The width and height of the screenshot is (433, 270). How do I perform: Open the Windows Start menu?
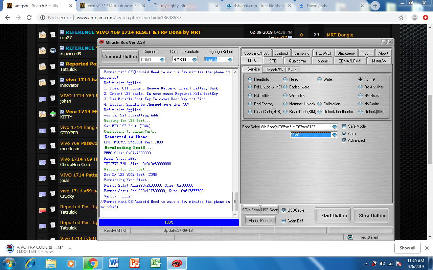pyautogui.click(x=9, y=263)
